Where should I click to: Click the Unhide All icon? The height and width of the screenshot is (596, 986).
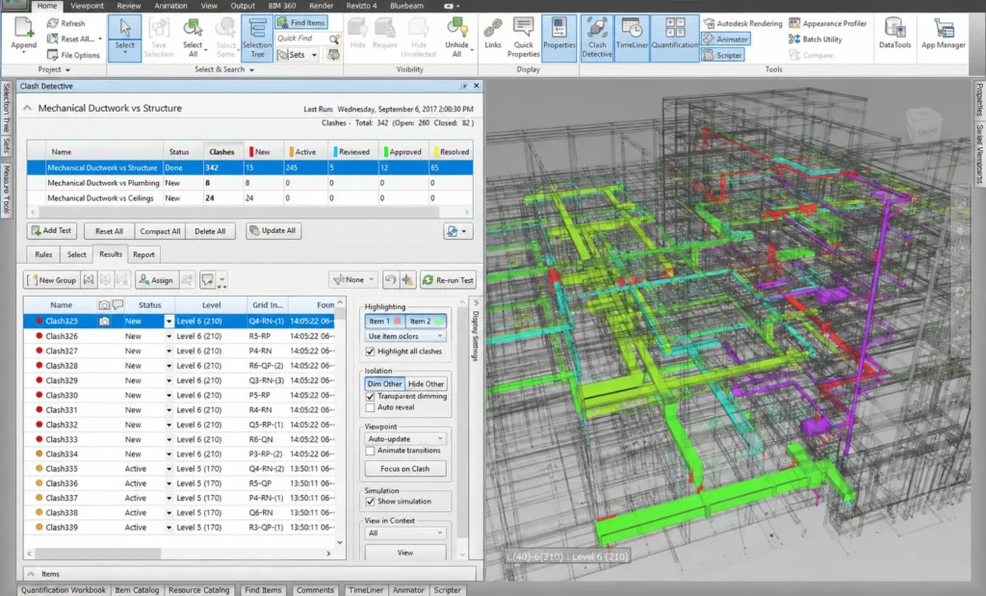tap(456, 29)
